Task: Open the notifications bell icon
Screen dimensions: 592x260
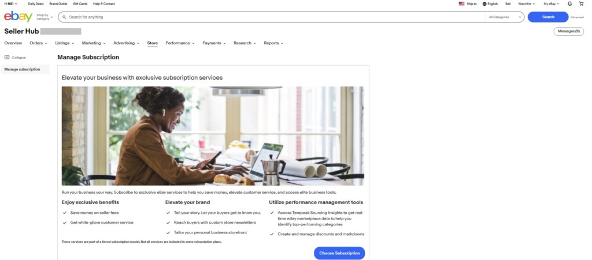Action: click(569, 4)
